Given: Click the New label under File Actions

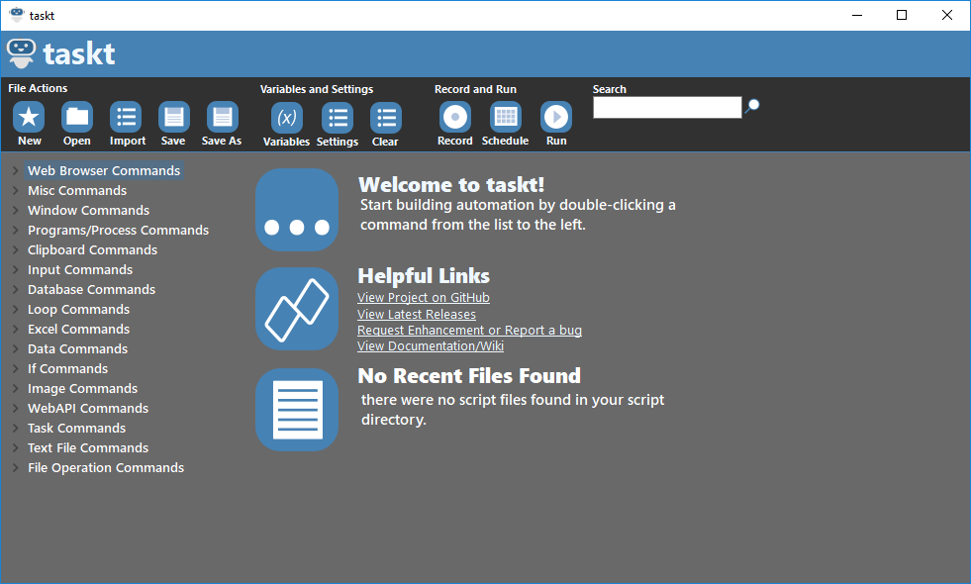Looking at the screenshot, I should tap(29, 141).
